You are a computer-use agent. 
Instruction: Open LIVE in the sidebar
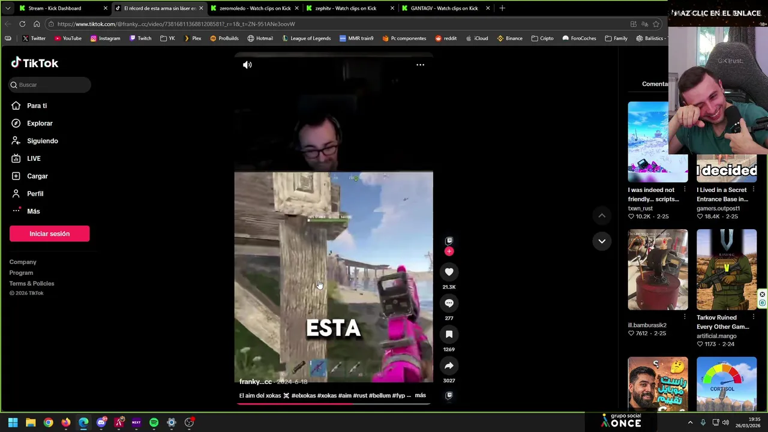tap(34, 158)
